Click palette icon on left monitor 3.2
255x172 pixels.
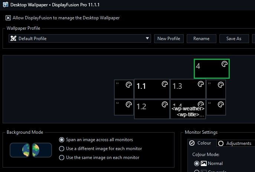[x=128, y=104]
